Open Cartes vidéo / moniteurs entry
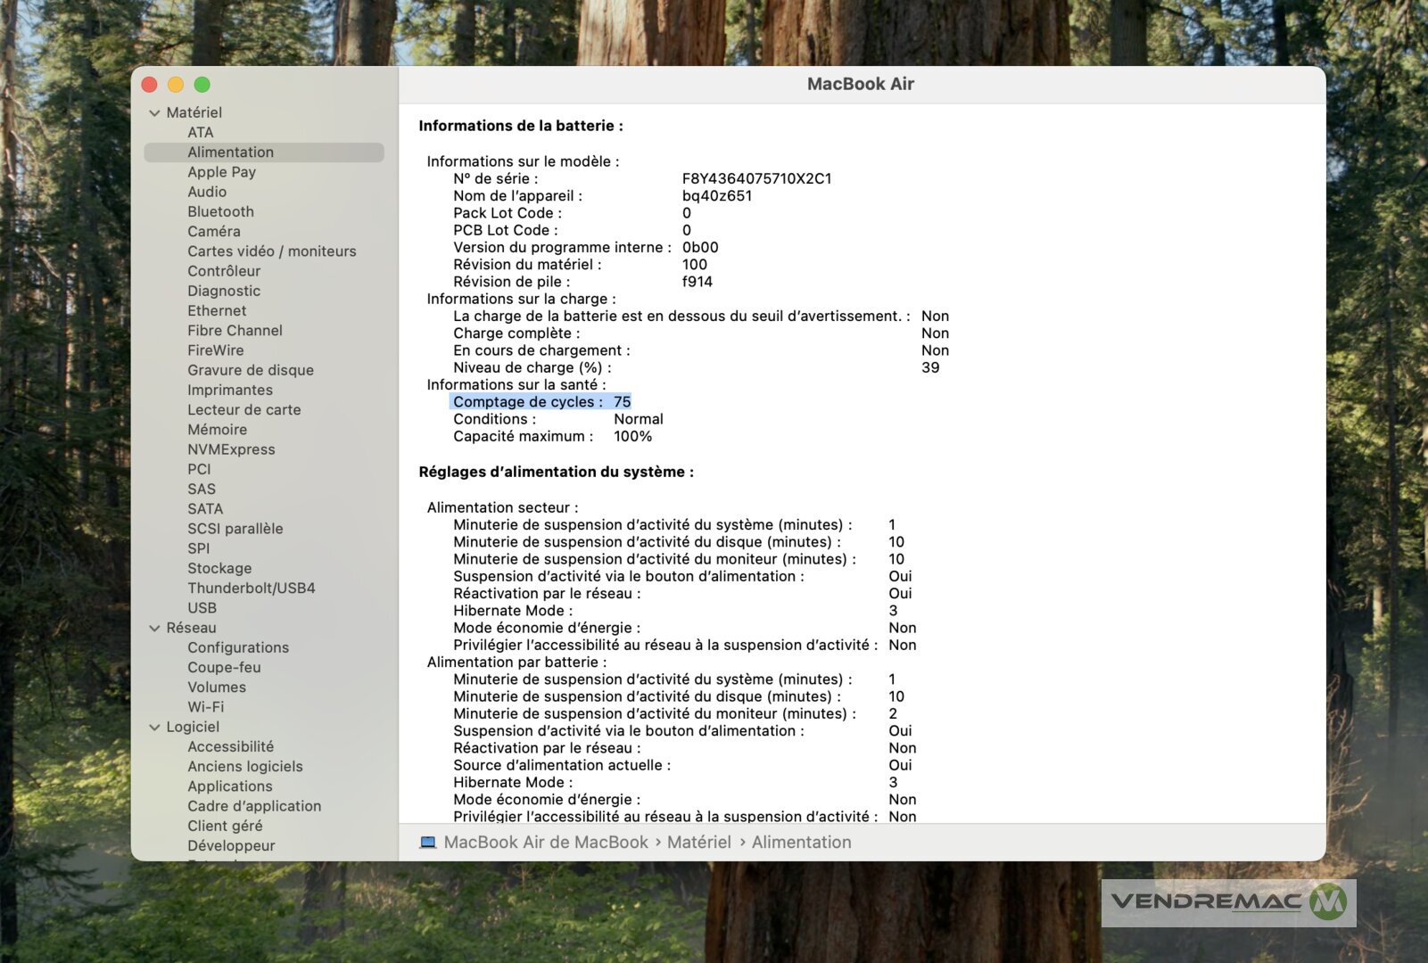1428x963 pixels. pos(271,251)
